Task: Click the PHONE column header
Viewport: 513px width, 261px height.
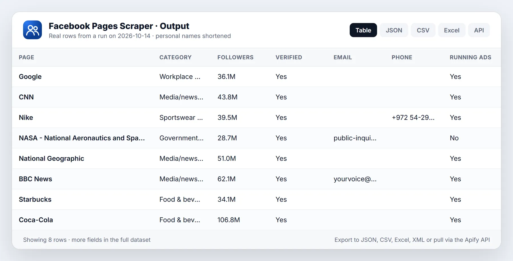Action: tap(402, 57)
